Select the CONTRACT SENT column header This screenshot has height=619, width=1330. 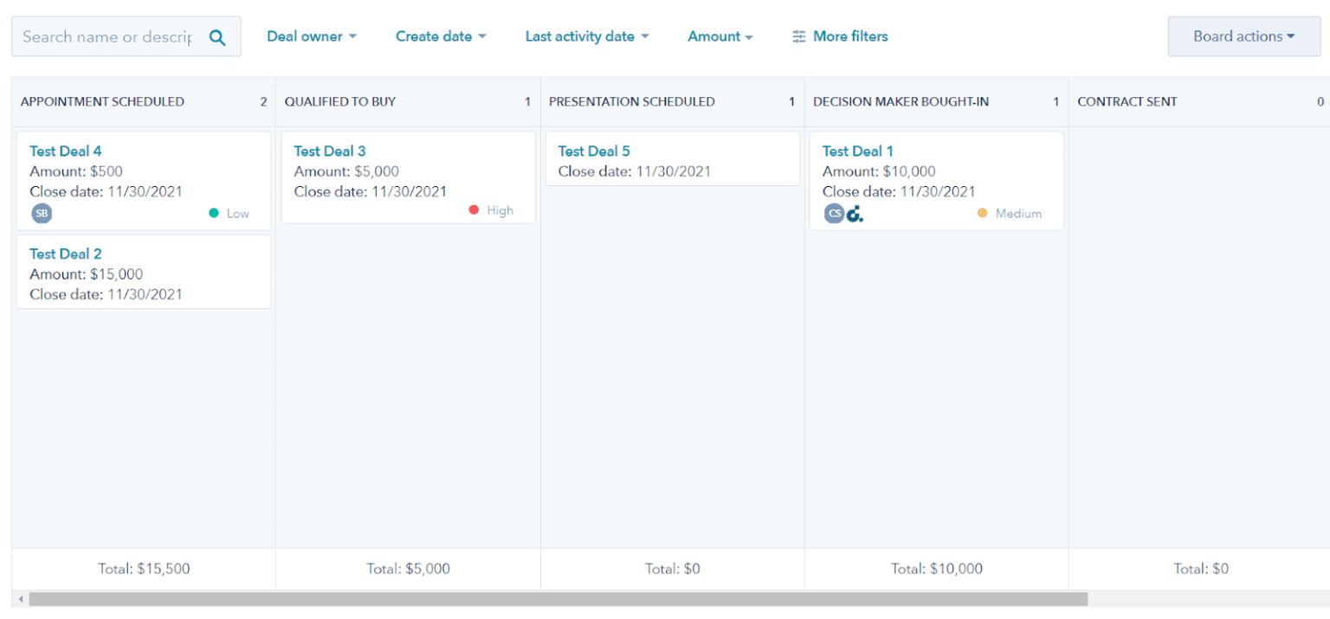click(x=1127, y=101)
